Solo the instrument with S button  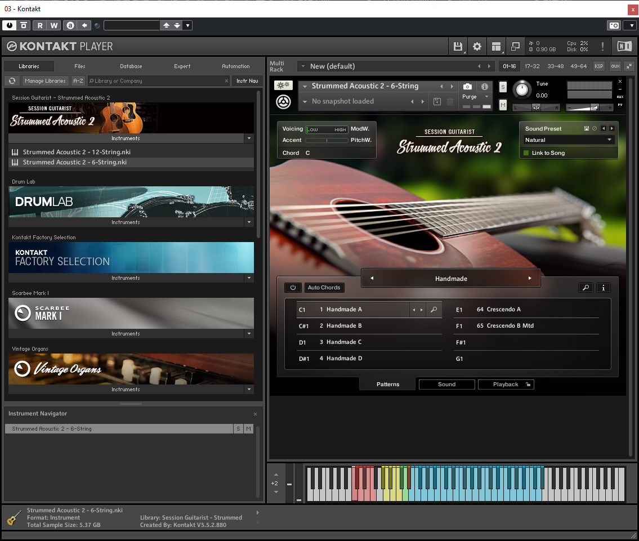pos(503,87)
